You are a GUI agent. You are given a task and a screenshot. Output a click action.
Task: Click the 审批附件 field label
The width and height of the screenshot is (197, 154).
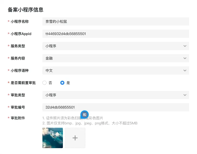18,118
